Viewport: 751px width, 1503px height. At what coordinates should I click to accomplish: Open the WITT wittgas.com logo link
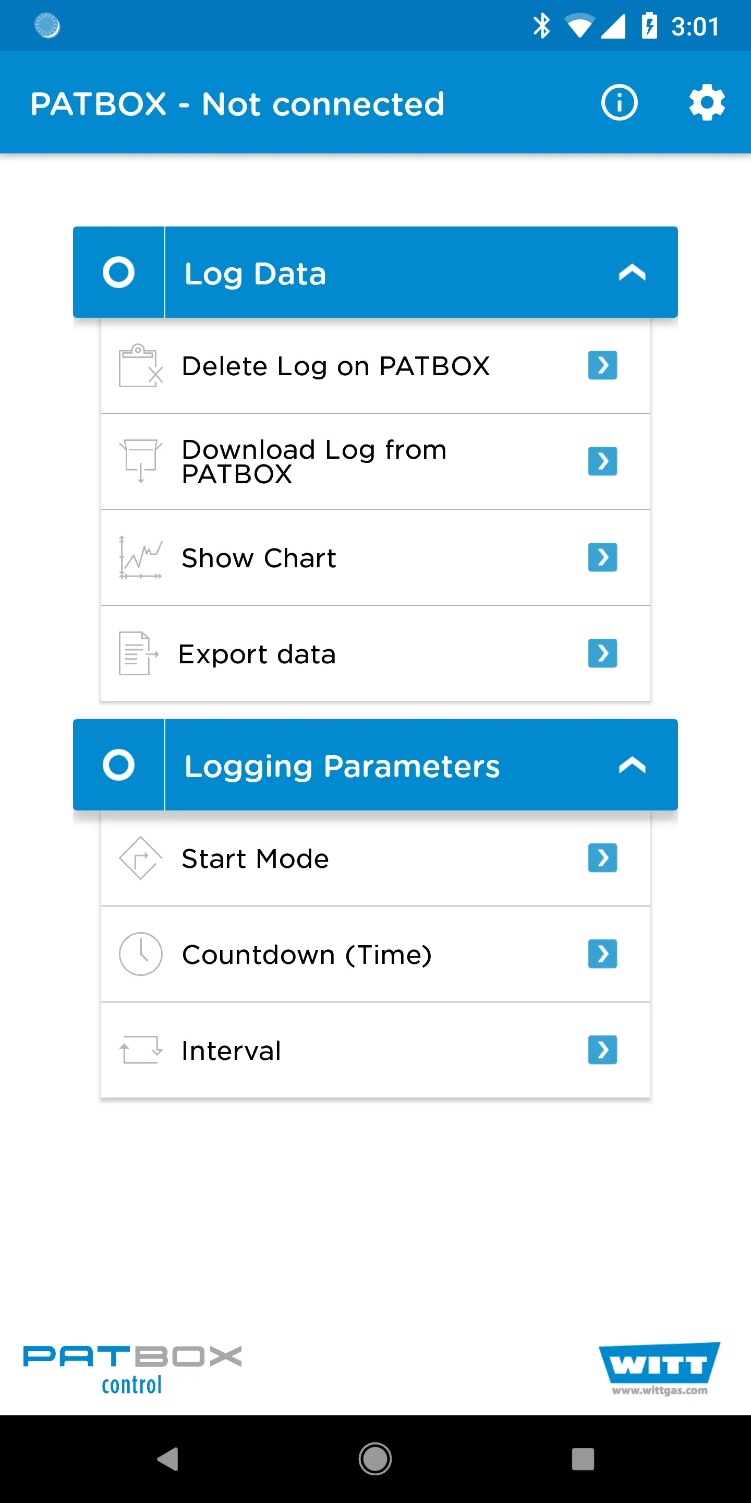click(x=659, y=1369)
